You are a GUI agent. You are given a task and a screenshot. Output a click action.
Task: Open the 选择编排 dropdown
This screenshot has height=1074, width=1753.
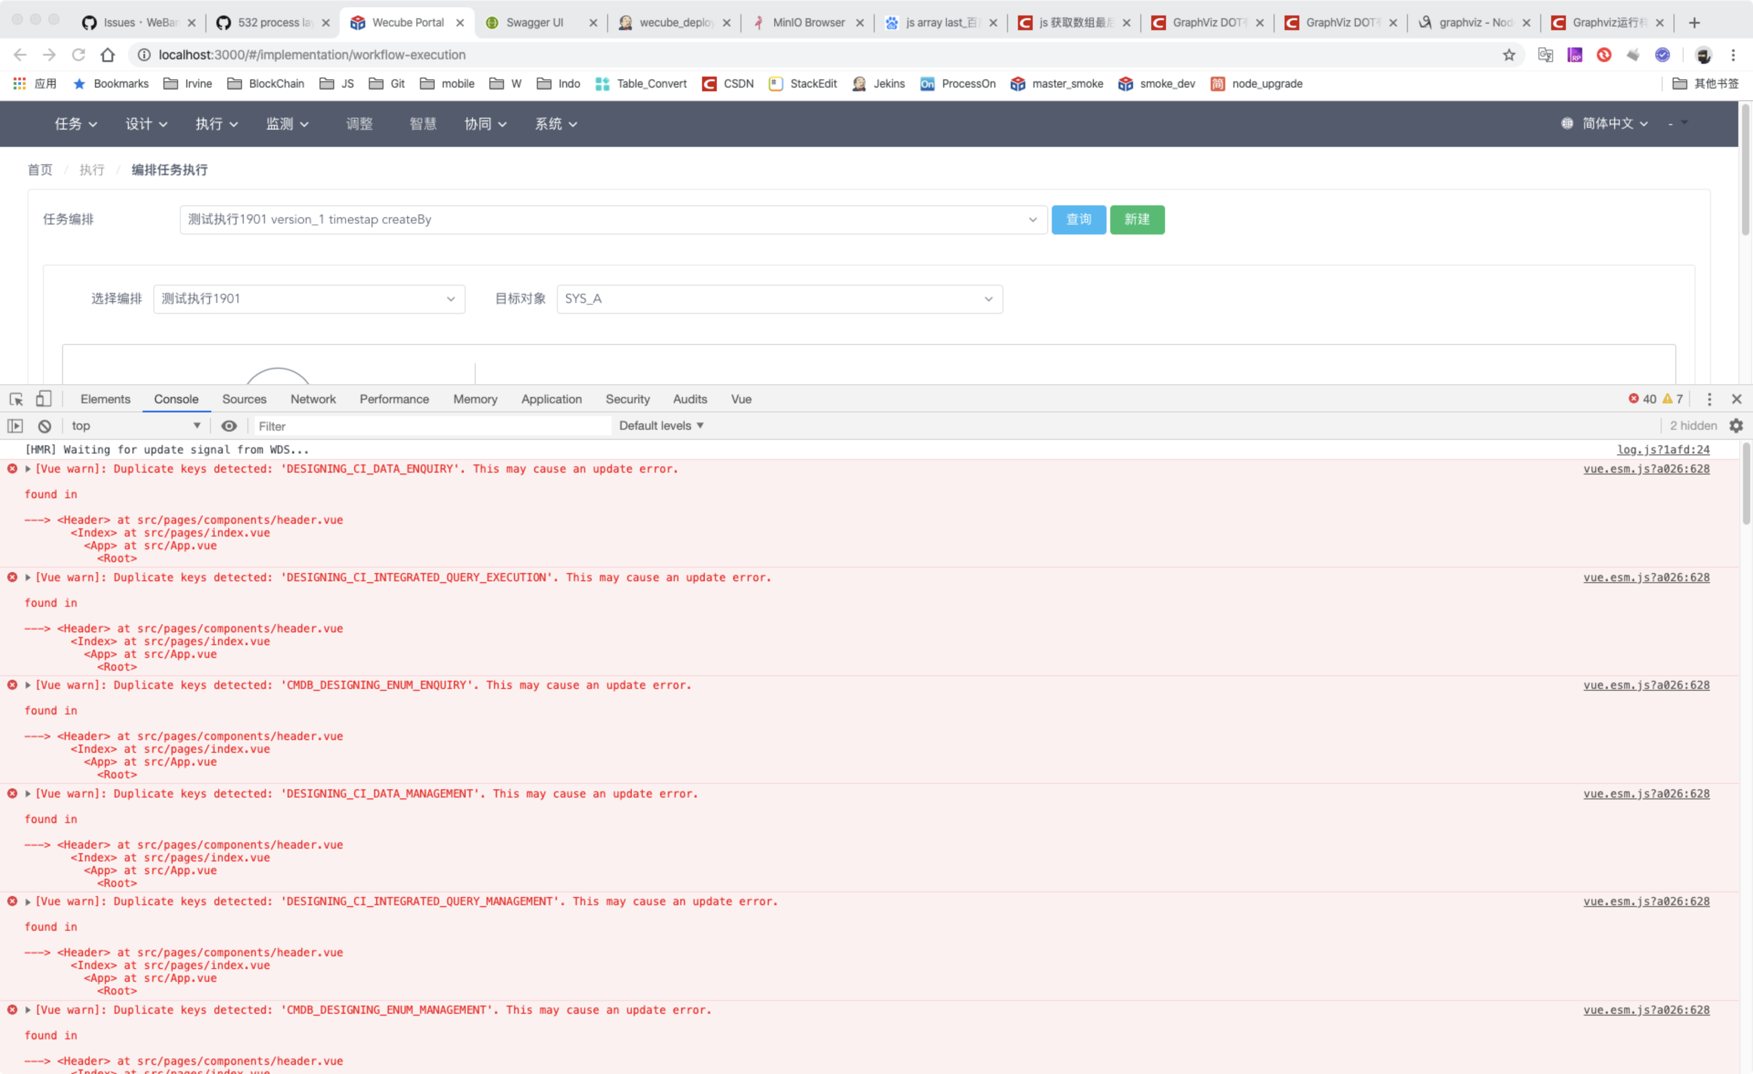tap(309, 299)
